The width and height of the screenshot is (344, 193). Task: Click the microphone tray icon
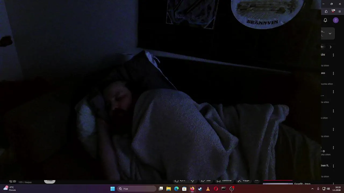318,189
